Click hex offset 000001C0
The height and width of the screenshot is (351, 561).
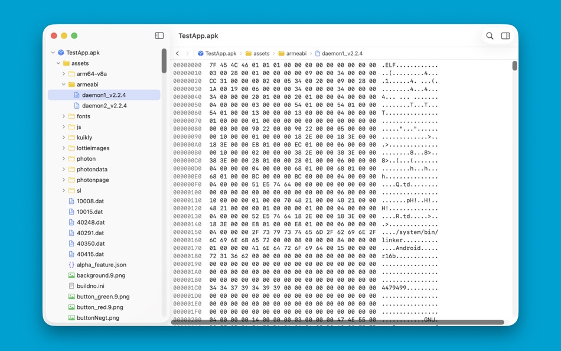187,288
